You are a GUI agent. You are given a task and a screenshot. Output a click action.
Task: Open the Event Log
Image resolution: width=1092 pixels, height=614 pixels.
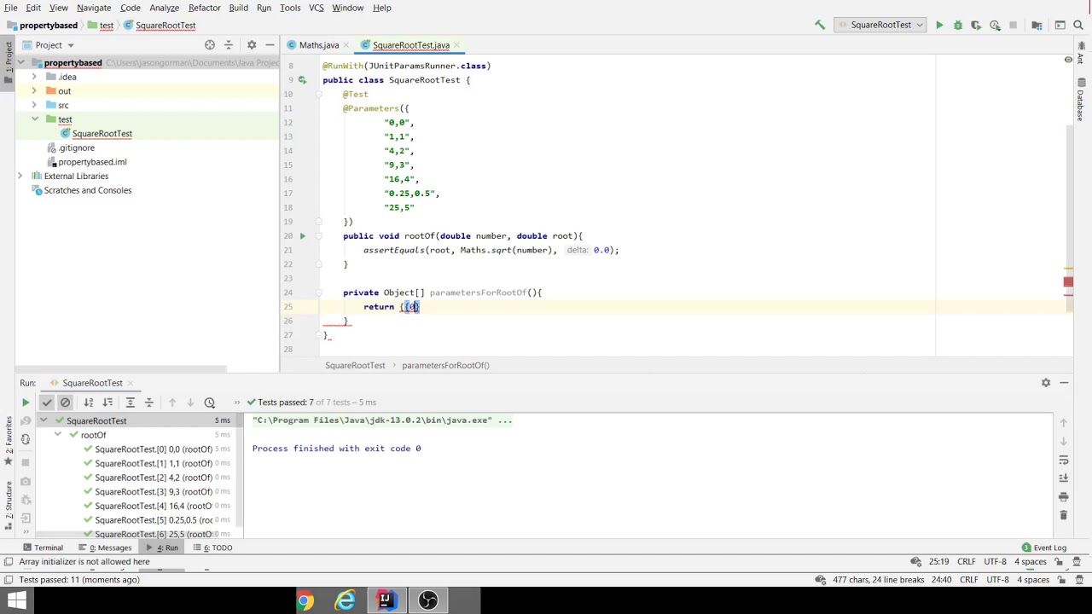[1044, 547]
